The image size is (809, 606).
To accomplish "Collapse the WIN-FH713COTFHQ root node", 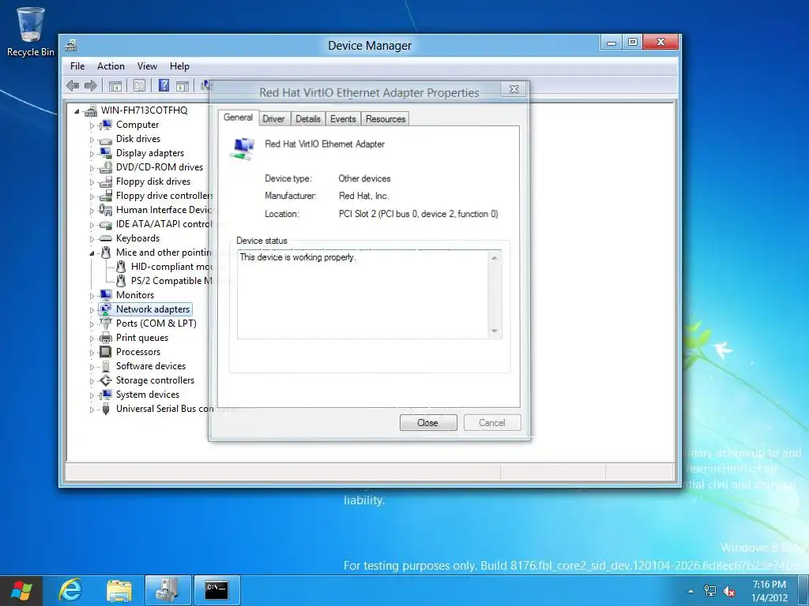I will [77, 110].
